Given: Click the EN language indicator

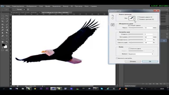Looking at the screenshot, I should [x=142, y=89].
